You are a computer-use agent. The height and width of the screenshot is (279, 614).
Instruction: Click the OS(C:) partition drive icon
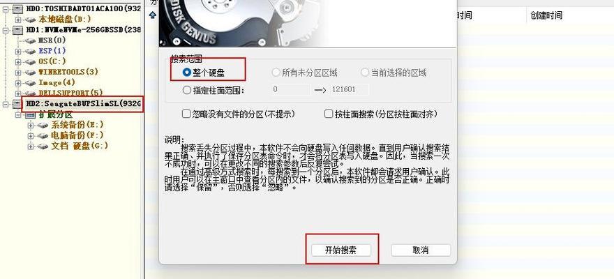click(30, 62)
